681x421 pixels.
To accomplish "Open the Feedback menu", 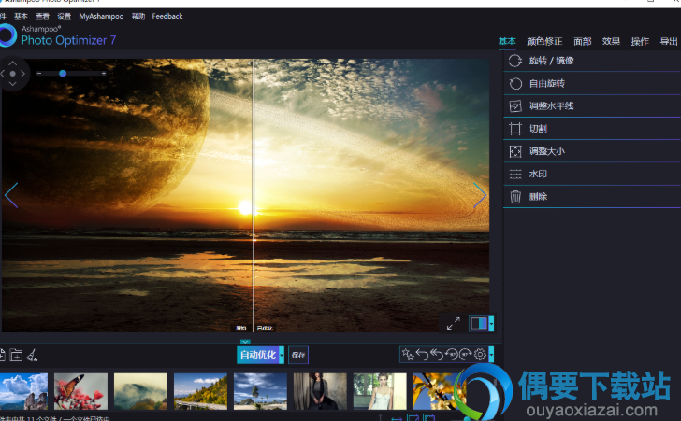I will [167, 16].
